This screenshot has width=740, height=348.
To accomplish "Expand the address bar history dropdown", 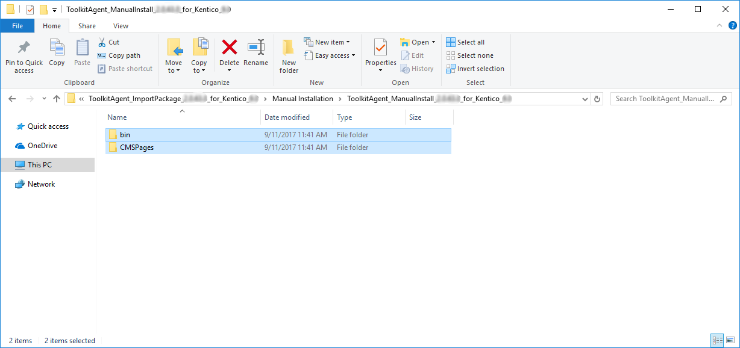I will pyautogui.click(x=585, y=99).
